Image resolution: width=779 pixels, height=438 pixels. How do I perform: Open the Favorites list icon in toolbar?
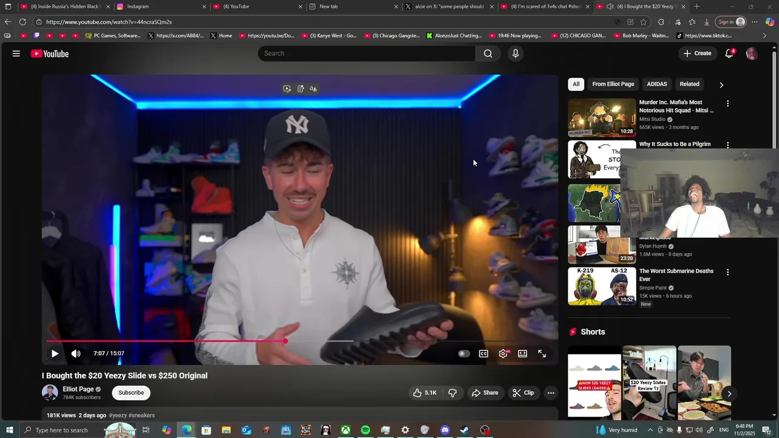(x=692, y=22)
